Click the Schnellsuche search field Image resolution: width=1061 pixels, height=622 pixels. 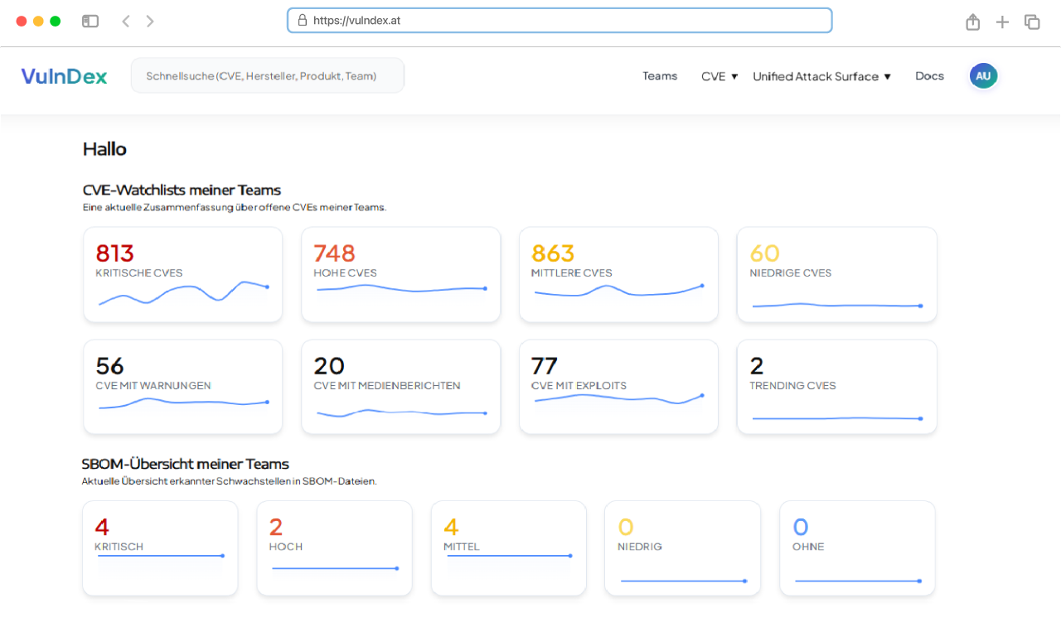(x=267, y=75)
